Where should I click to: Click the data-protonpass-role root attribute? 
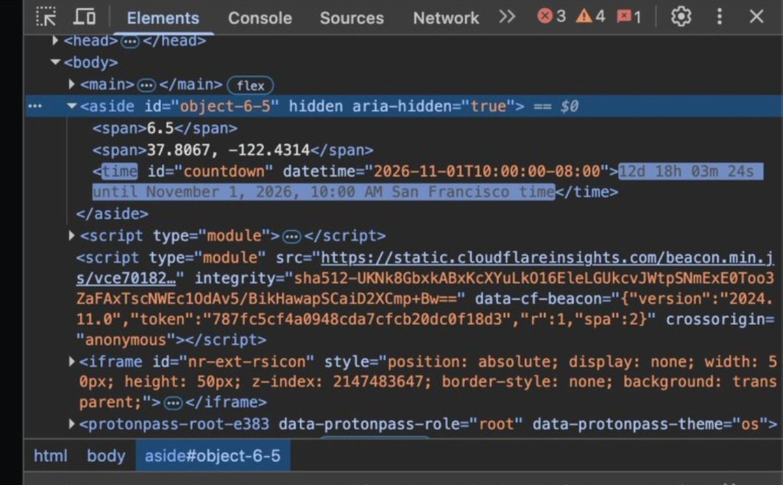tap(401, 424)
